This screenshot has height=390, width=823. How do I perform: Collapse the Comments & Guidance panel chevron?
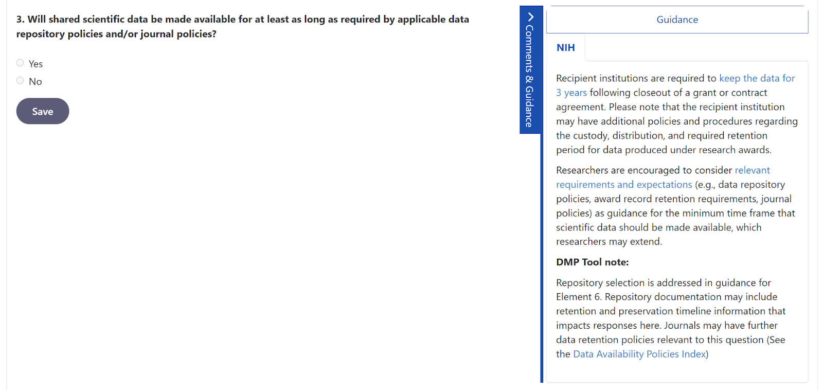(x=530, y=16)
